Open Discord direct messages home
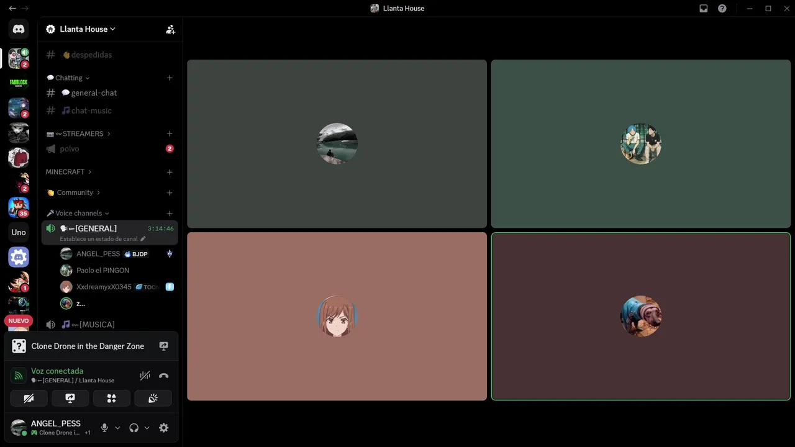The width and height of the screenshot is (795, 447). 19,29
